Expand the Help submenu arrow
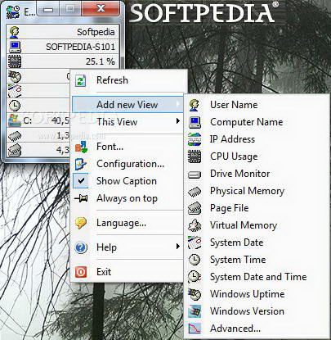331x340 pixels. (x=178, y=247)
